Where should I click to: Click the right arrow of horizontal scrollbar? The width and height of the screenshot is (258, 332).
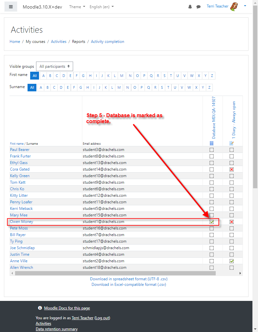click(240, 273)
